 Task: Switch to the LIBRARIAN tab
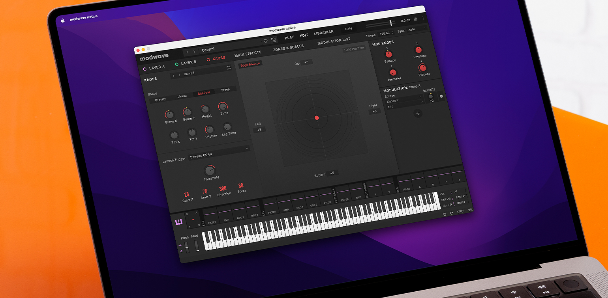click(x=324, y=32)
